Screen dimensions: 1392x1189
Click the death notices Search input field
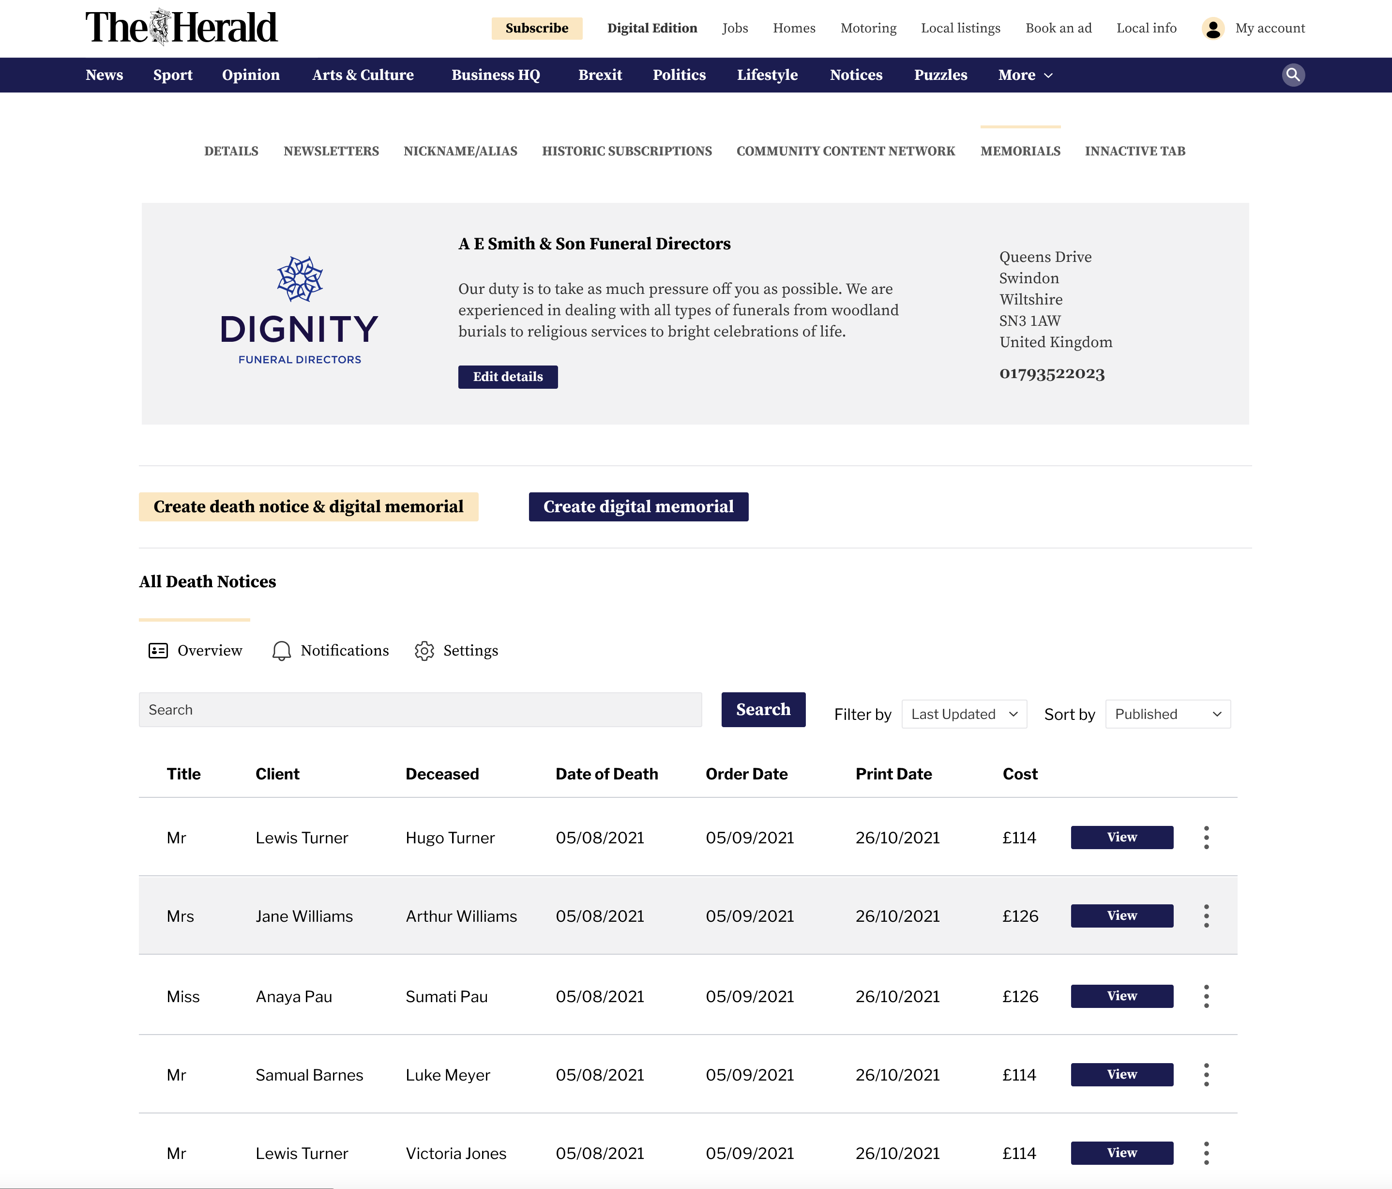tap(420, 710)
